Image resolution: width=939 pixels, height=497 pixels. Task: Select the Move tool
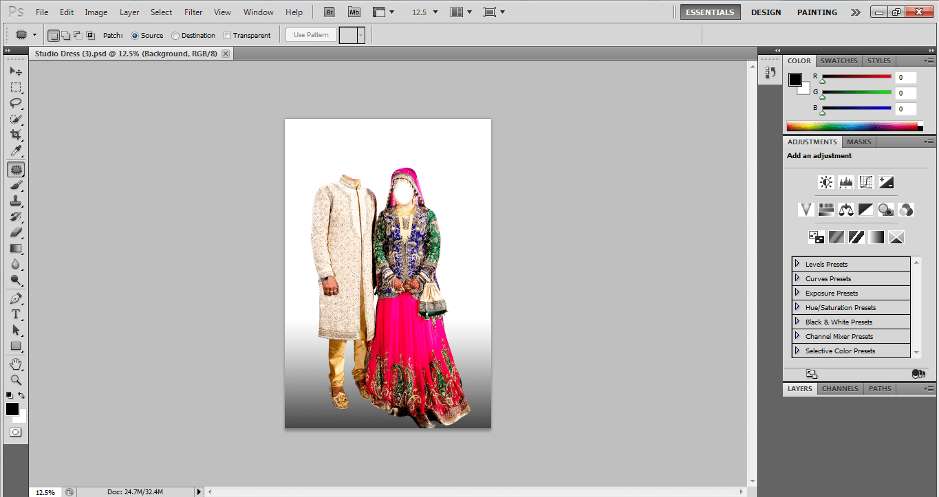16,71
